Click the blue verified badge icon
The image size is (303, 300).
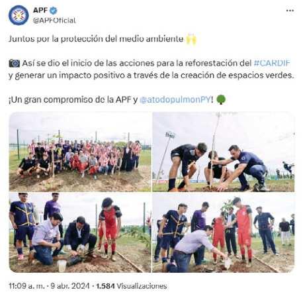[54, 11]
